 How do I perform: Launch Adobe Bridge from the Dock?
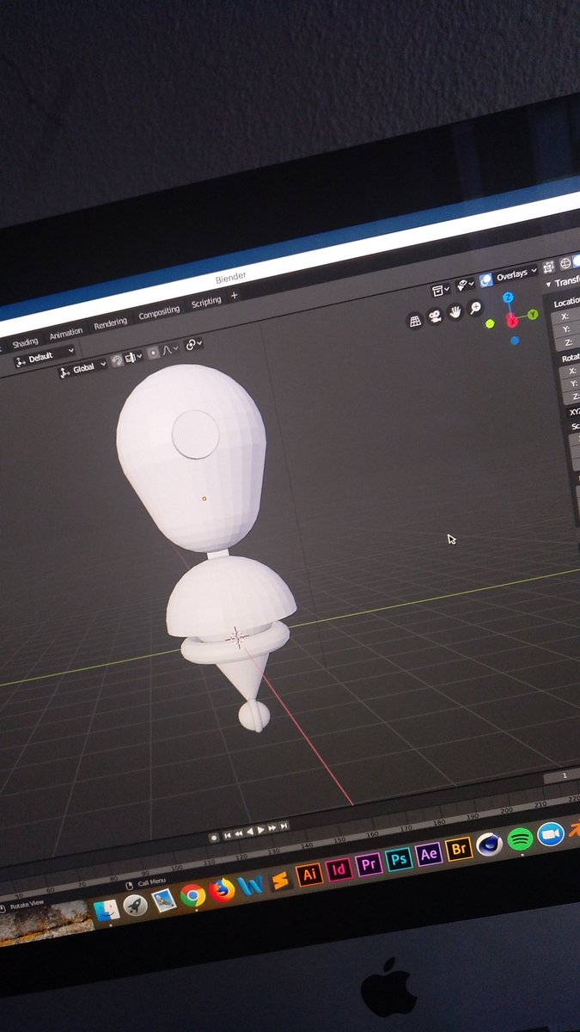[x=459, y=850]
